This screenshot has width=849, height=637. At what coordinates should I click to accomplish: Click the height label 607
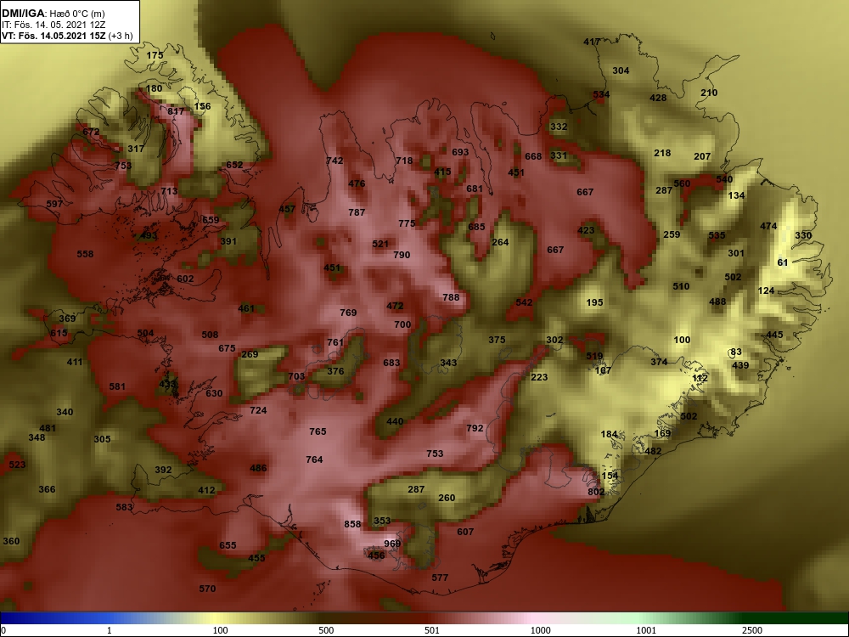[465, 532]
